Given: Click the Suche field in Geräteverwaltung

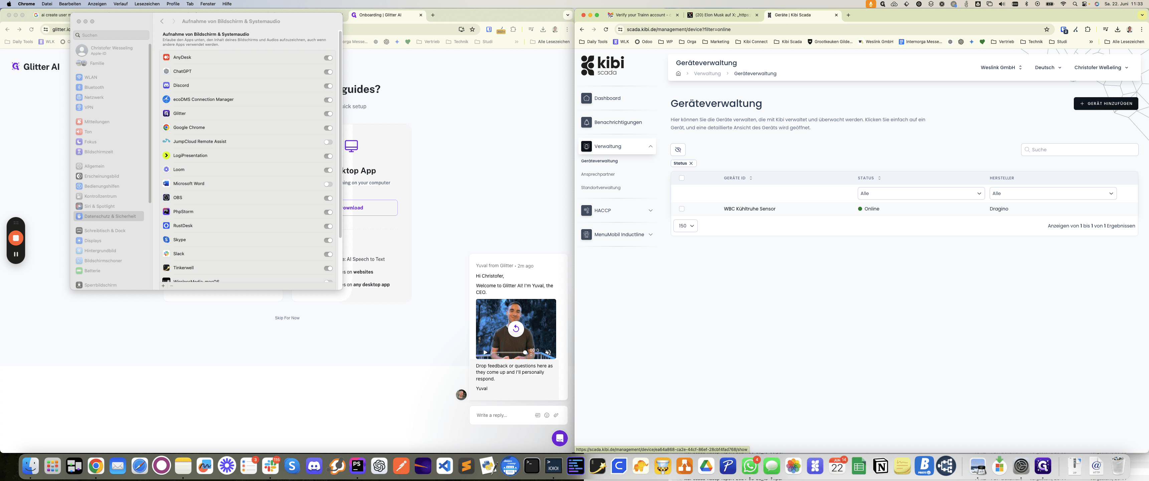Looking at the screenshot, I should [1080, 150].
